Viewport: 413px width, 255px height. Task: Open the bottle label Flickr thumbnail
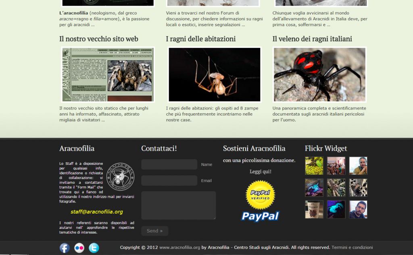pos(314,209)
